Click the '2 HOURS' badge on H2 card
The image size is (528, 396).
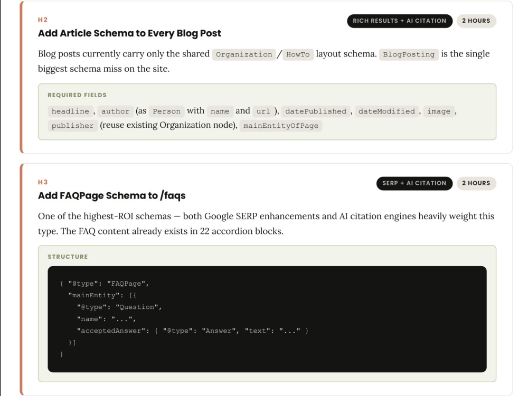pyautogui.click(x=476, y=21)
